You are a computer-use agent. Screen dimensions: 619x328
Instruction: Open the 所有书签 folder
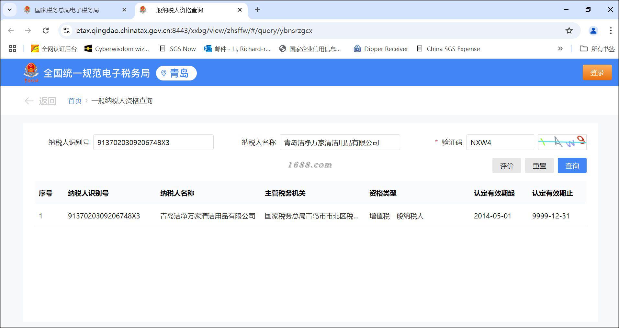(x=597, y=49)
